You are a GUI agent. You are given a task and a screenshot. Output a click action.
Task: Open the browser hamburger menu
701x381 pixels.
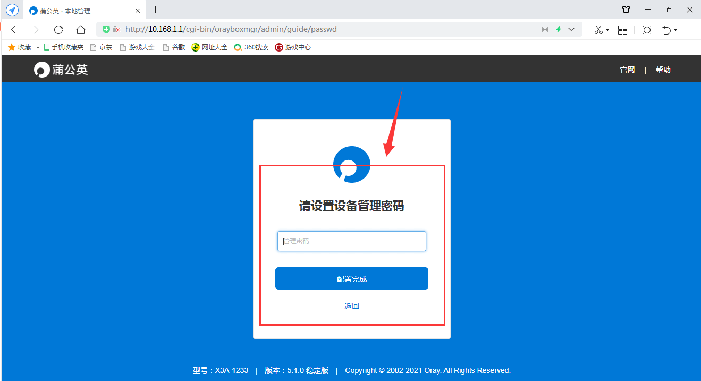(690, 30)
